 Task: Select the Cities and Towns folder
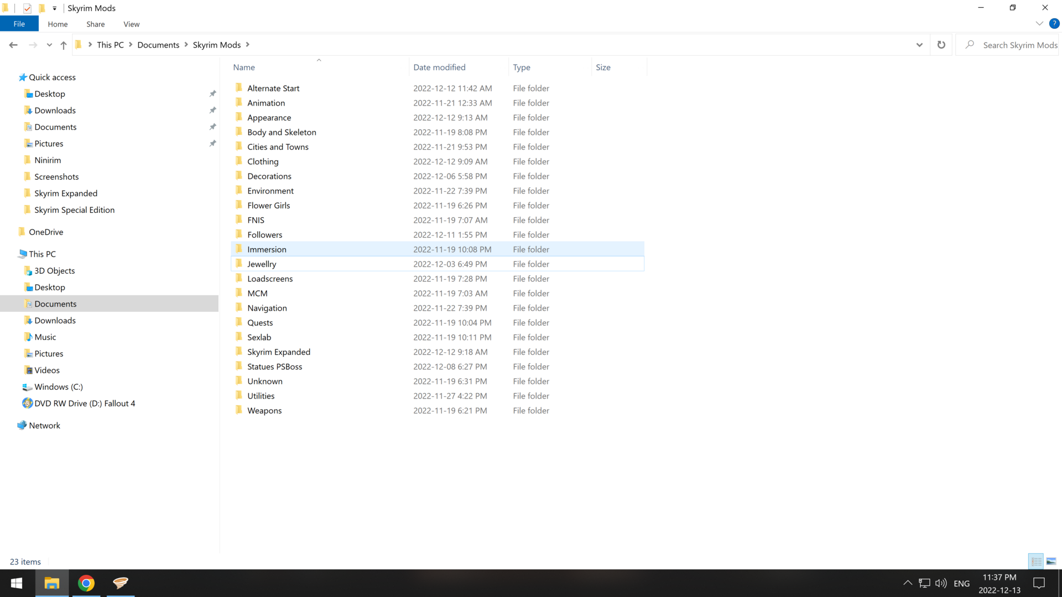(438, 147)
